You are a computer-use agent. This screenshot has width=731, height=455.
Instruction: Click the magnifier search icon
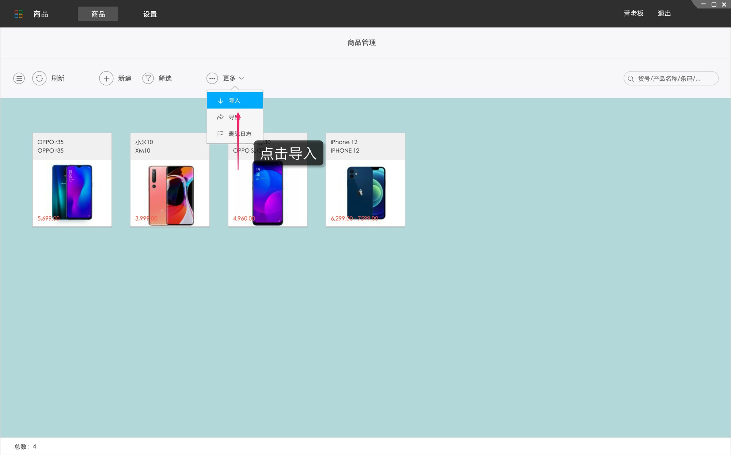click(631, 79)
